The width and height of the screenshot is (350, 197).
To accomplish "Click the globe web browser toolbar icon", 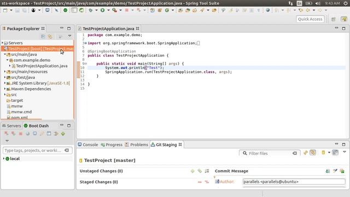I will pos(267,10).
